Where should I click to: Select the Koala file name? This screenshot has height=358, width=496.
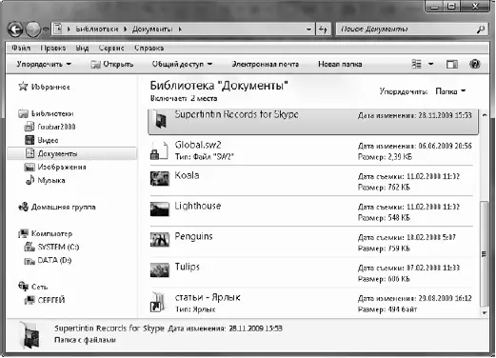click(x=187, y=175)
